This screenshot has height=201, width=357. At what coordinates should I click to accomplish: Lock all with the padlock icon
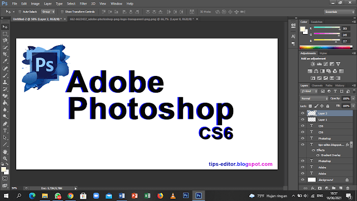pos(327,106)
